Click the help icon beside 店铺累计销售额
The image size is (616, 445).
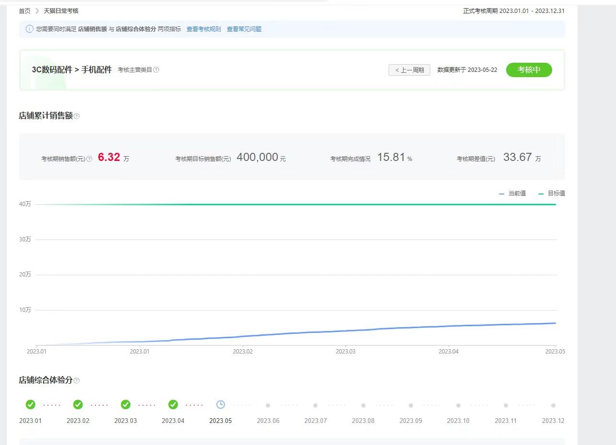[77, 116]
